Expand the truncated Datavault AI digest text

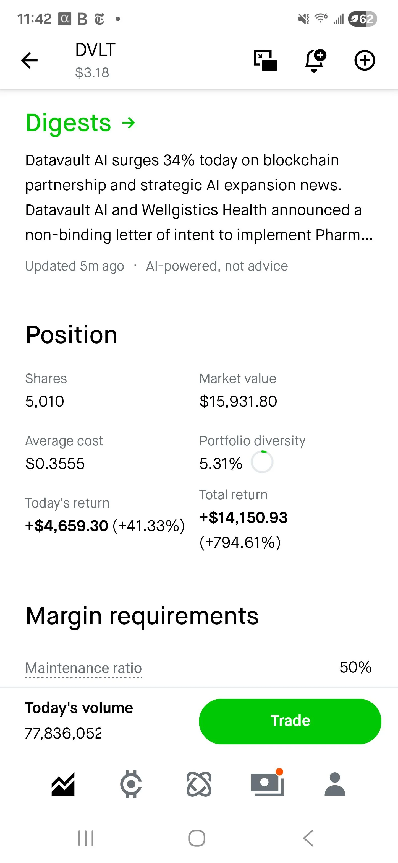click(x=199, y=197)
